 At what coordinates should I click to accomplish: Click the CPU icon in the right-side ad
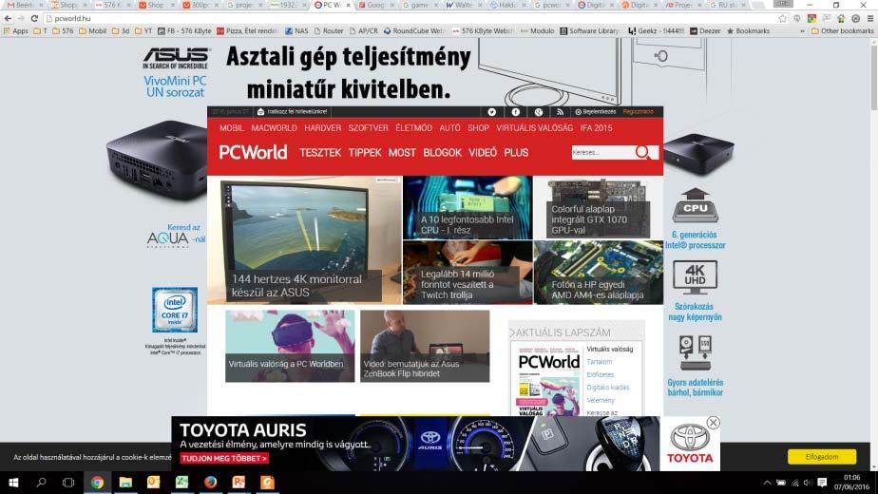tap(695, 205)
